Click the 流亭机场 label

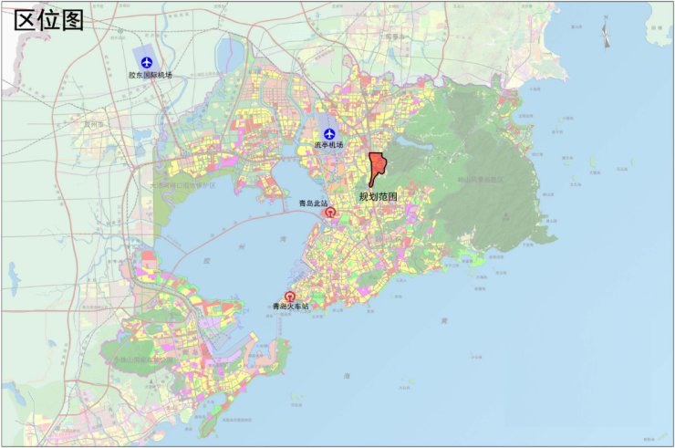pyautogui.click(x=328, y=145)
